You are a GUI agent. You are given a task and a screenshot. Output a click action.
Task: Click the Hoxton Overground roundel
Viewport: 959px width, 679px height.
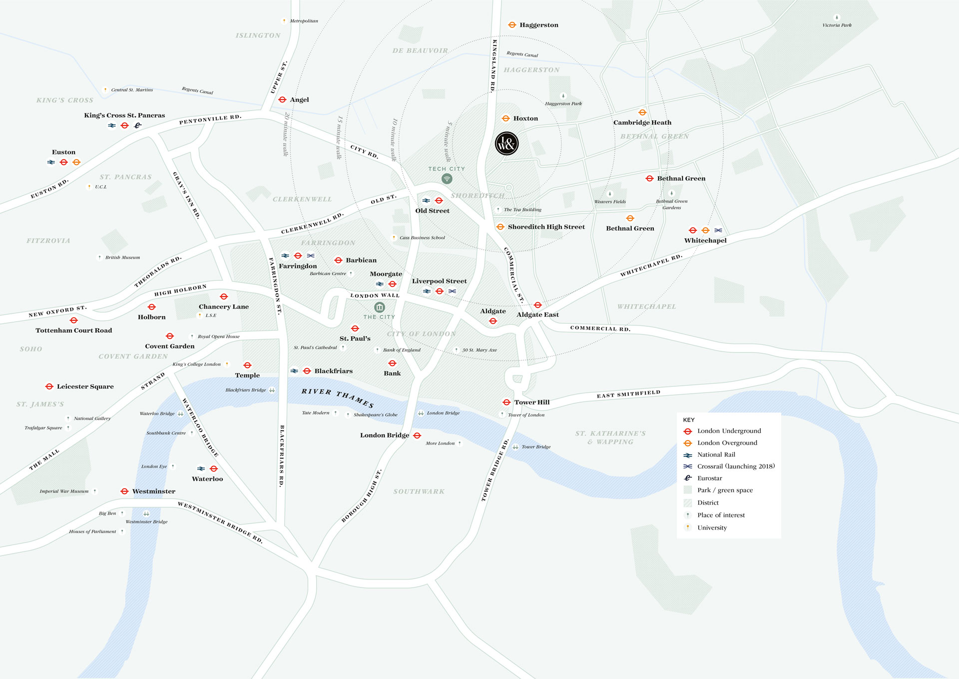(x=505, y=118)
